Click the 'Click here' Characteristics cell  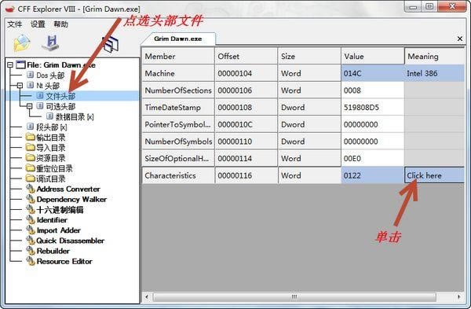pyautogui.click(x=434, y=175)
